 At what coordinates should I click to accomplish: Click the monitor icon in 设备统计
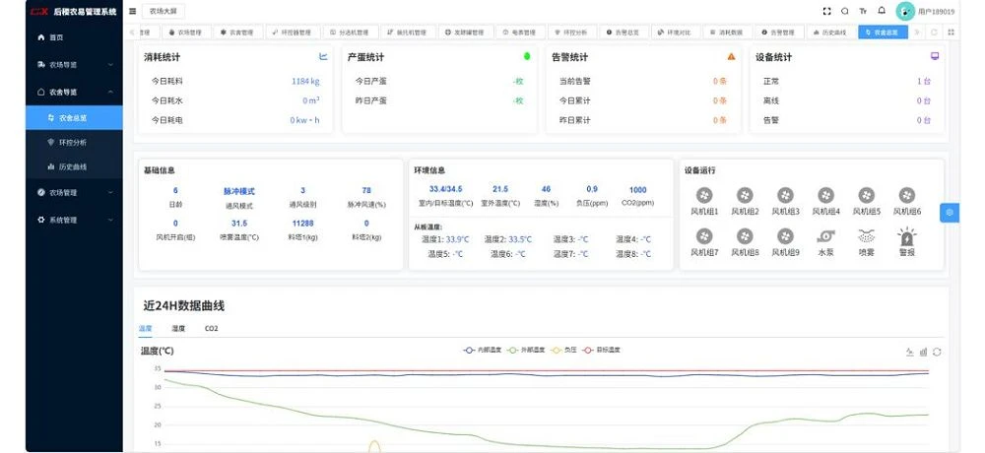[x=935, y=56]
